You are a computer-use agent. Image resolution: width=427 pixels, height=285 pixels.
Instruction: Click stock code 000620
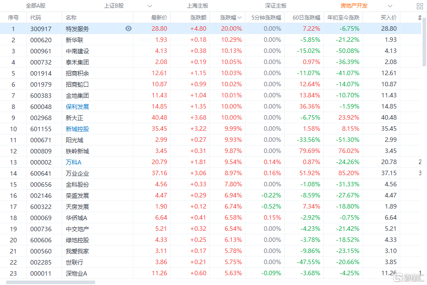(x=41, y=40)
